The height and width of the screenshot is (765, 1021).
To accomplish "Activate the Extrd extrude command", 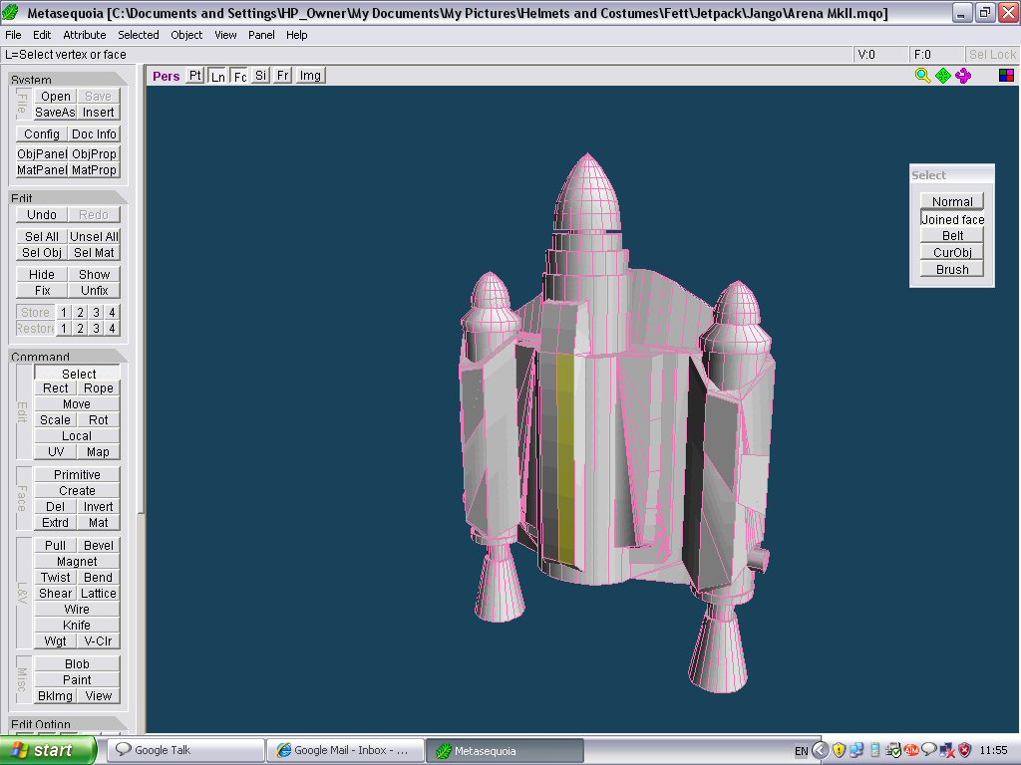I will [56, 523].
